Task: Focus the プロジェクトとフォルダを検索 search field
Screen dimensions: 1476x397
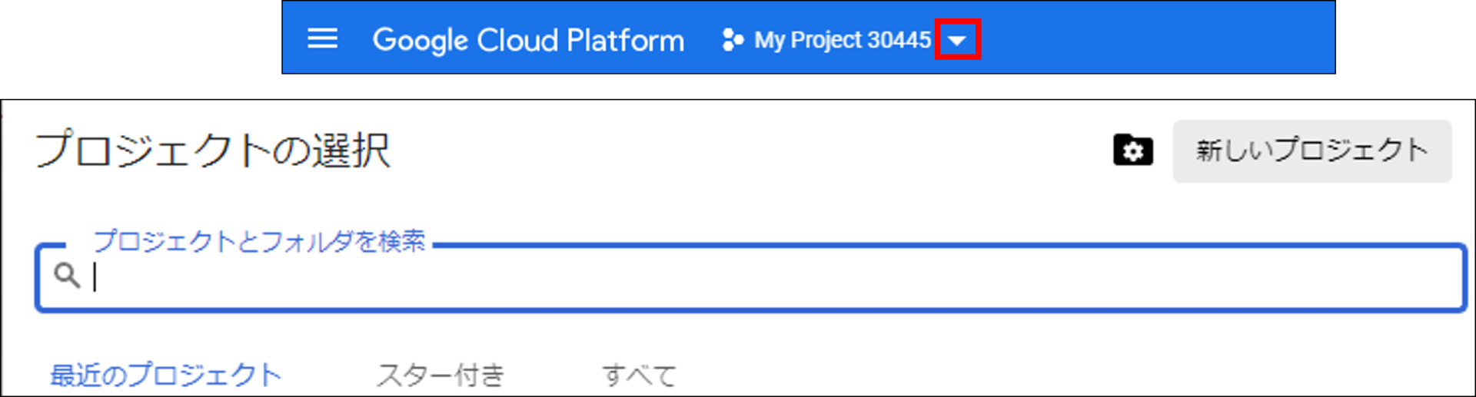Action: (x=751, y=277)
